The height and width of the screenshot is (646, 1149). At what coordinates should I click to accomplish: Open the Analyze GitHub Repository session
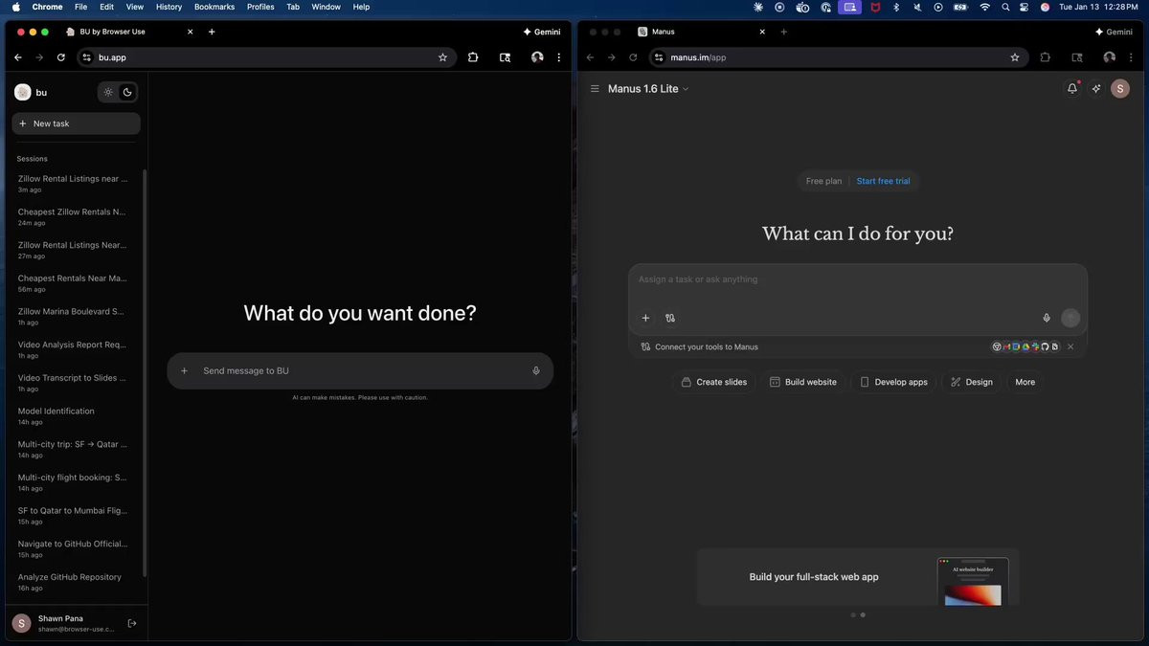pyautogui.click(x=75, y=582)
